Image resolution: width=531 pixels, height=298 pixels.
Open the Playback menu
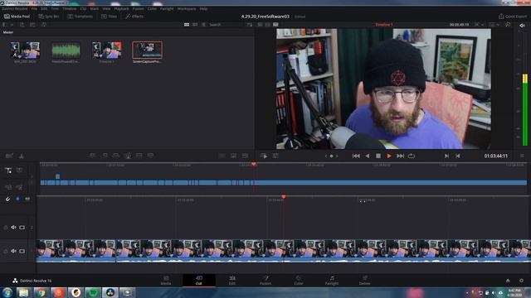pyautogui.click(x=121, y=8)
